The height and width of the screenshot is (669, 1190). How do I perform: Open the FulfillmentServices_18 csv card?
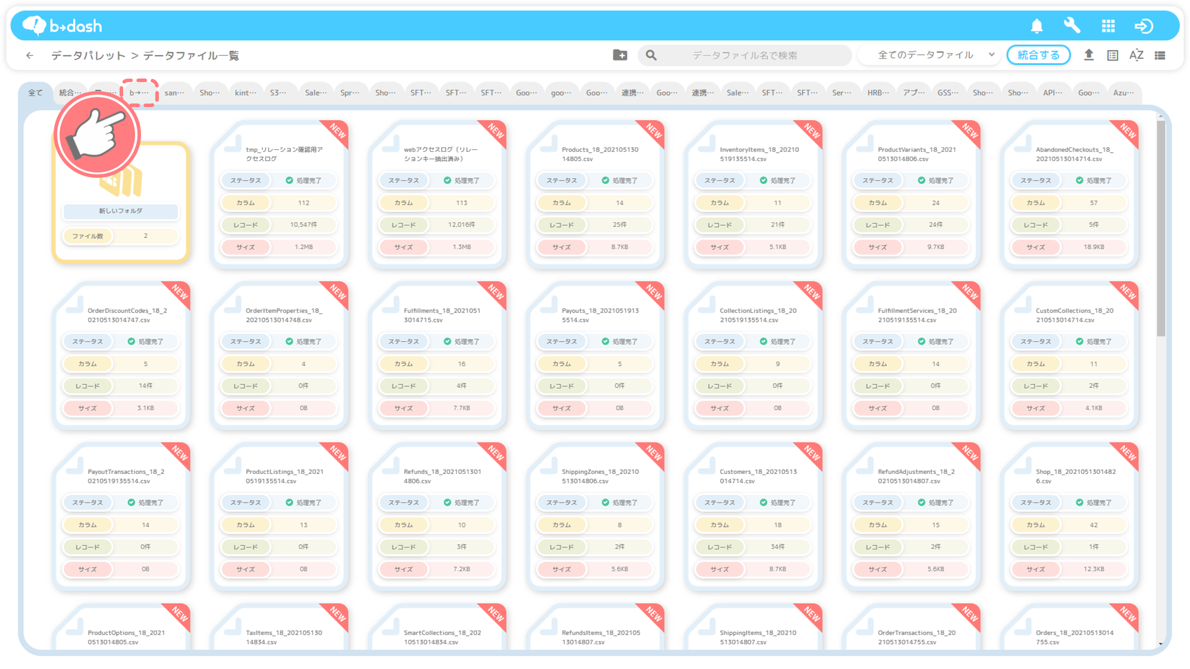[912, 356]
